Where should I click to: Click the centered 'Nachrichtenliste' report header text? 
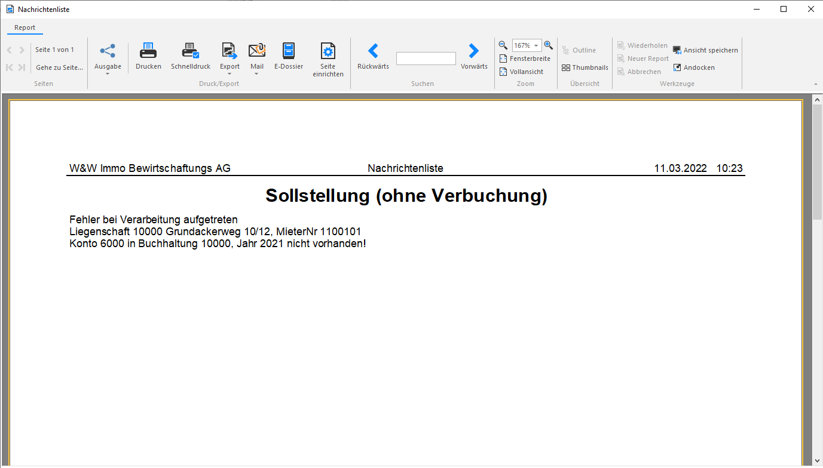[x=406, y=168]
